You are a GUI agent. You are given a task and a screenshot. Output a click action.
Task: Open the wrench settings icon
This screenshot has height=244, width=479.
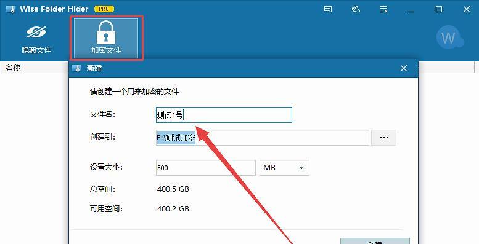pyautogui.click(x=356, y=9)
